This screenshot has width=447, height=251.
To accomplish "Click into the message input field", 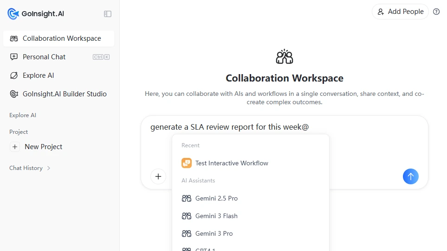I will 285,127.
